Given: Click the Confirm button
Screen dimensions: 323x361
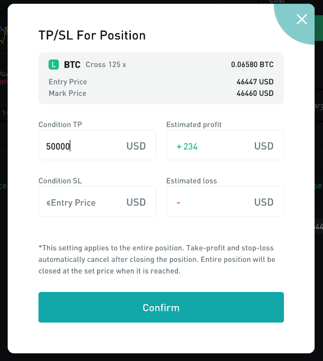Looking at the screenshot, I should pyautogui.click(x=161, y=307).
